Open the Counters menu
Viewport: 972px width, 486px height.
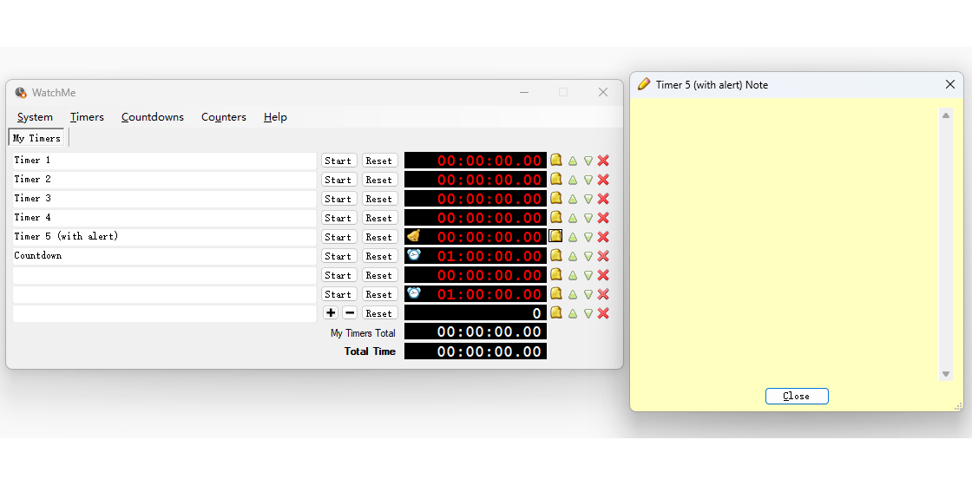click(224, 117)
